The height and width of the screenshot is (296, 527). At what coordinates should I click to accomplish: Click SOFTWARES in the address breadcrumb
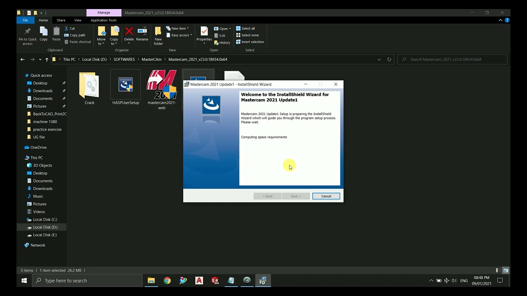(124, 59)
